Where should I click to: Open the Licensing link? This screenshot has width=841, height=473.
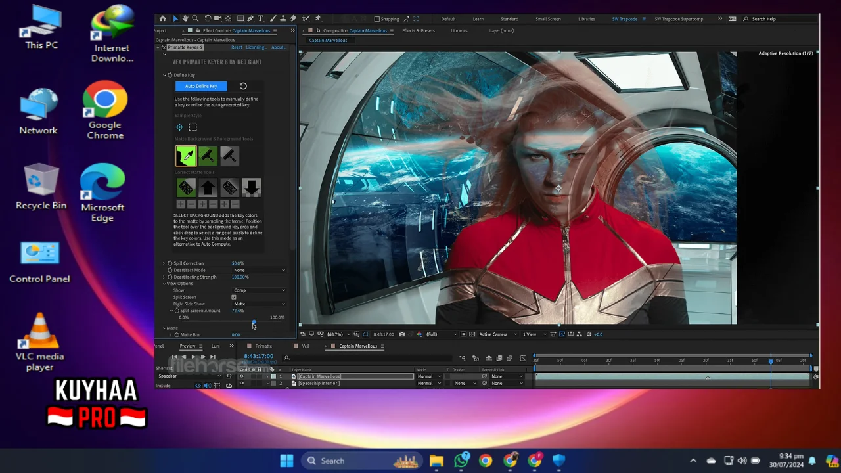(x=256, y=47)
